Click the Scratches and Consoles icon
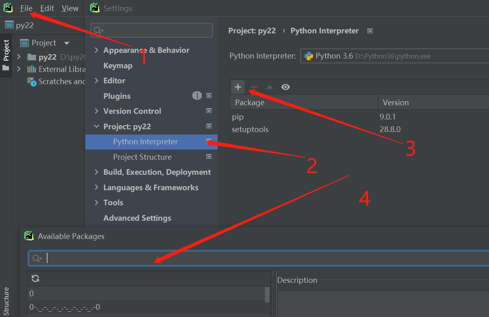This screenshot has width=489, height=317. [32, 81]
